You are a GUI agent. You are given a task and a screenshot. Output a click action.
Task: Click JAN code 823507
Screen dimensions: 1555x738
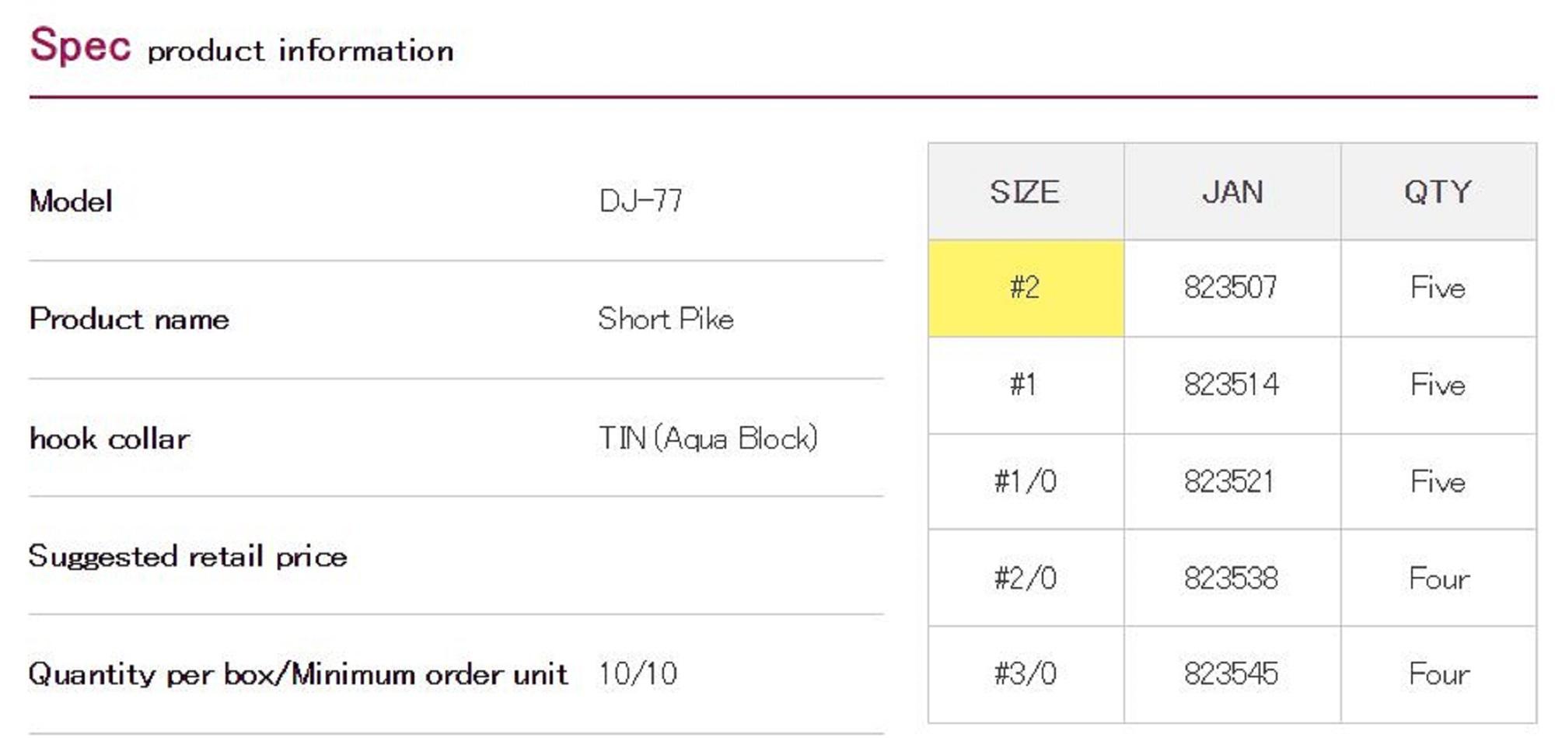(1231, 288)
